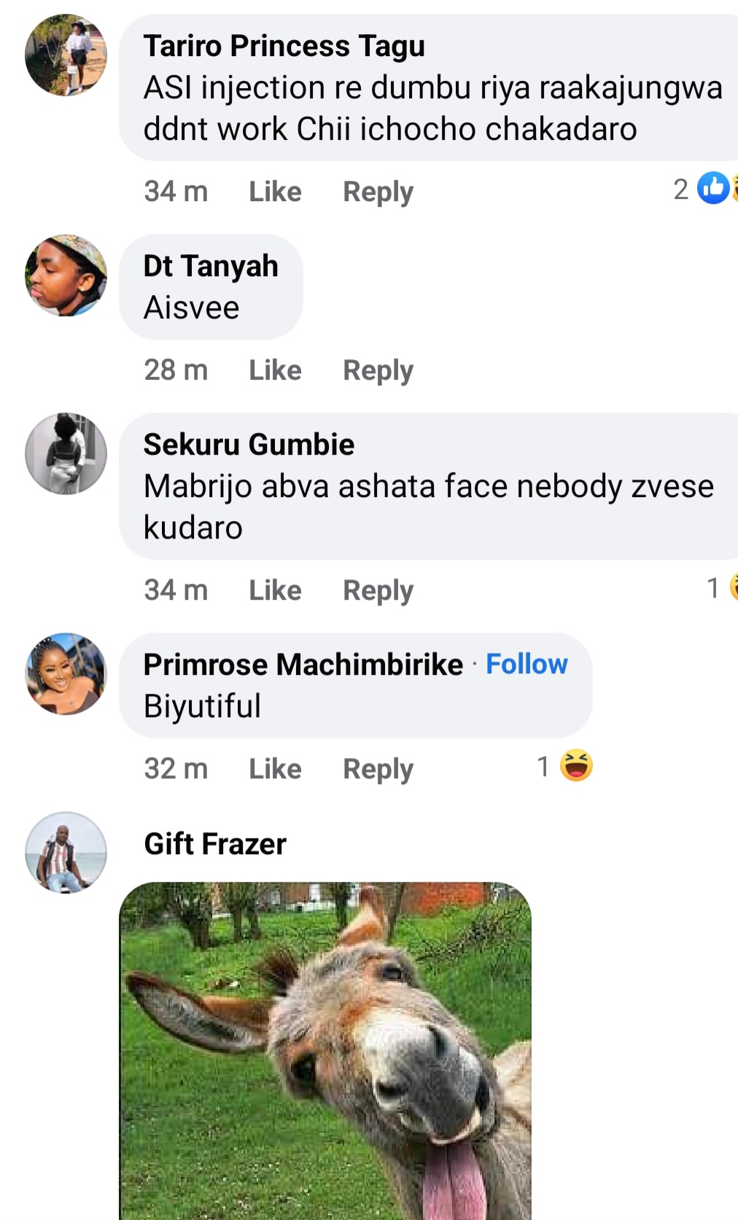Reply to Primrose Machimbirike's comment

378,769
